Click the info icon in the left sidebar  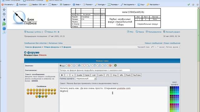click(4, 32)
